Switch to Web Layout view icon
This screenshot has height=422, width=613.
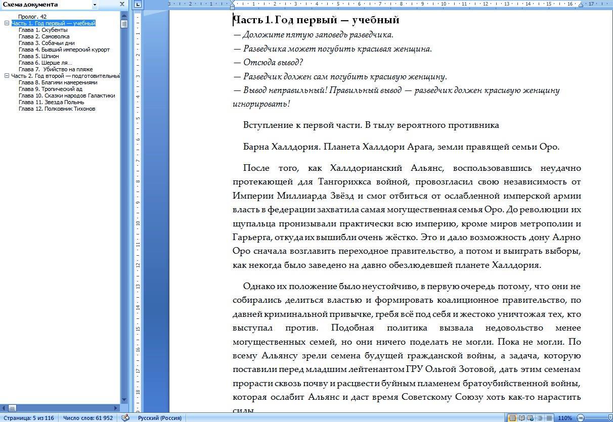[x=531, y=418]
